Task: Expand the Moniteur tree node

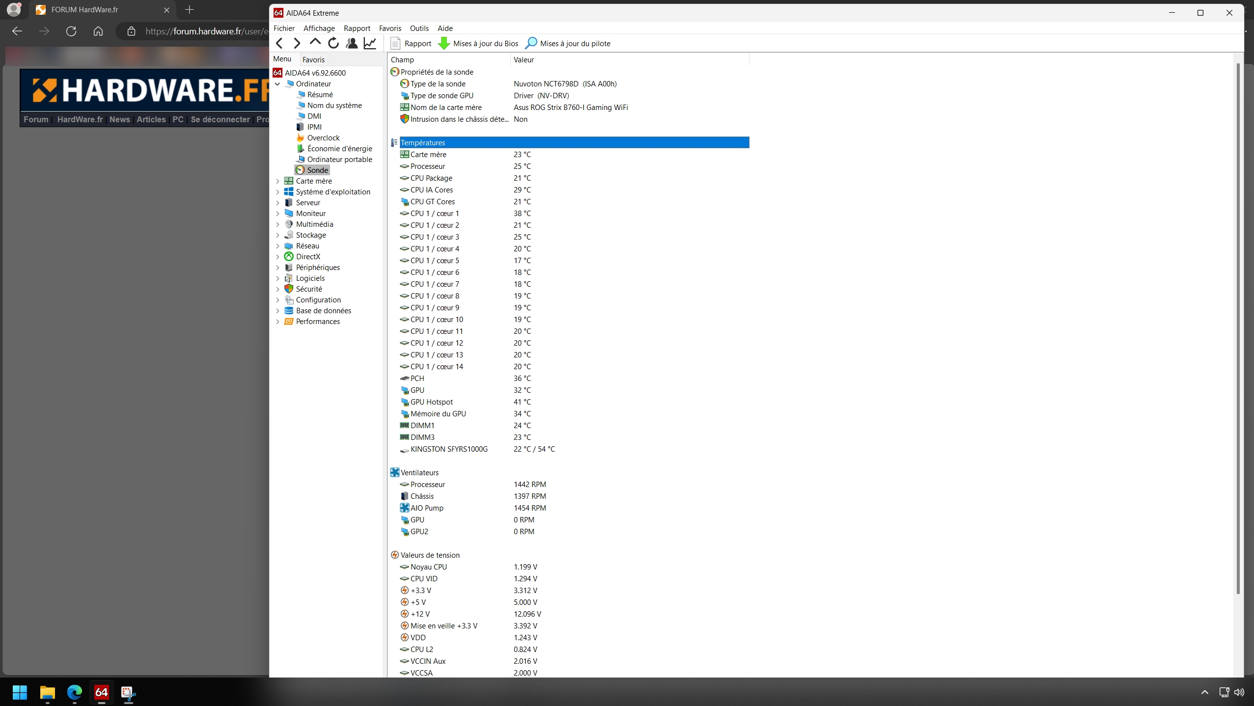Action: (x=278, y=214)
